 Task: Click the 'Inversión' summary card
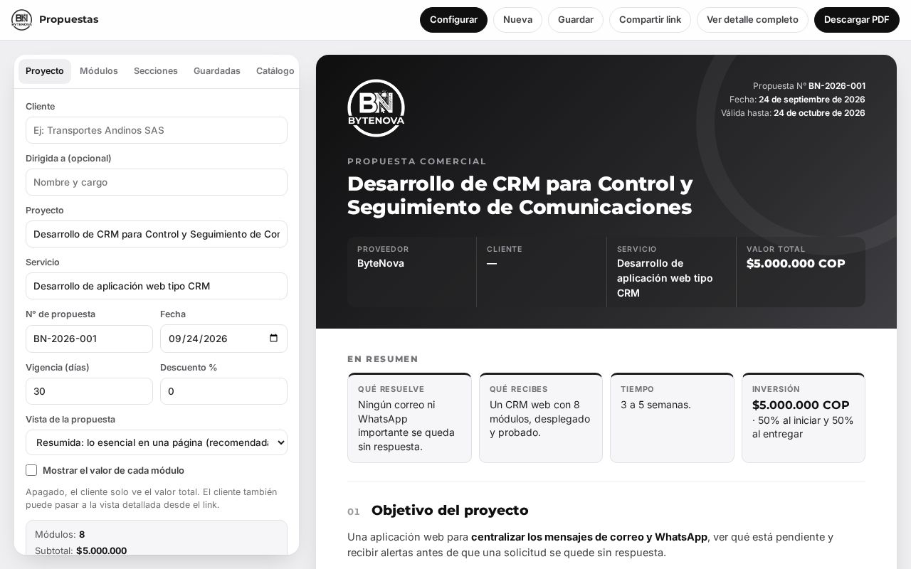coord(804,418)
